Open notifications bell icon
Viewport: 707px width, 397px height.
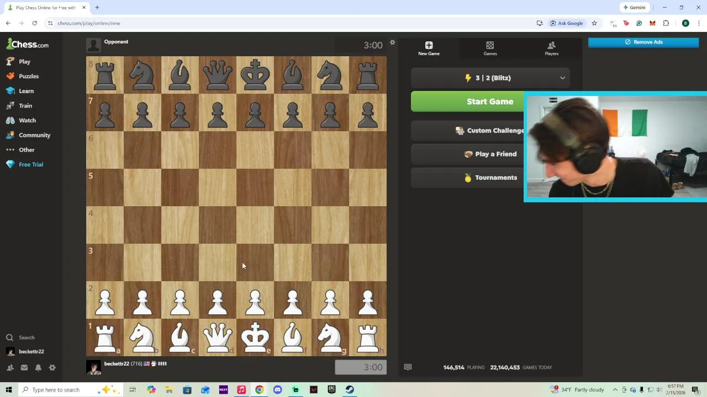coord(38,368)
